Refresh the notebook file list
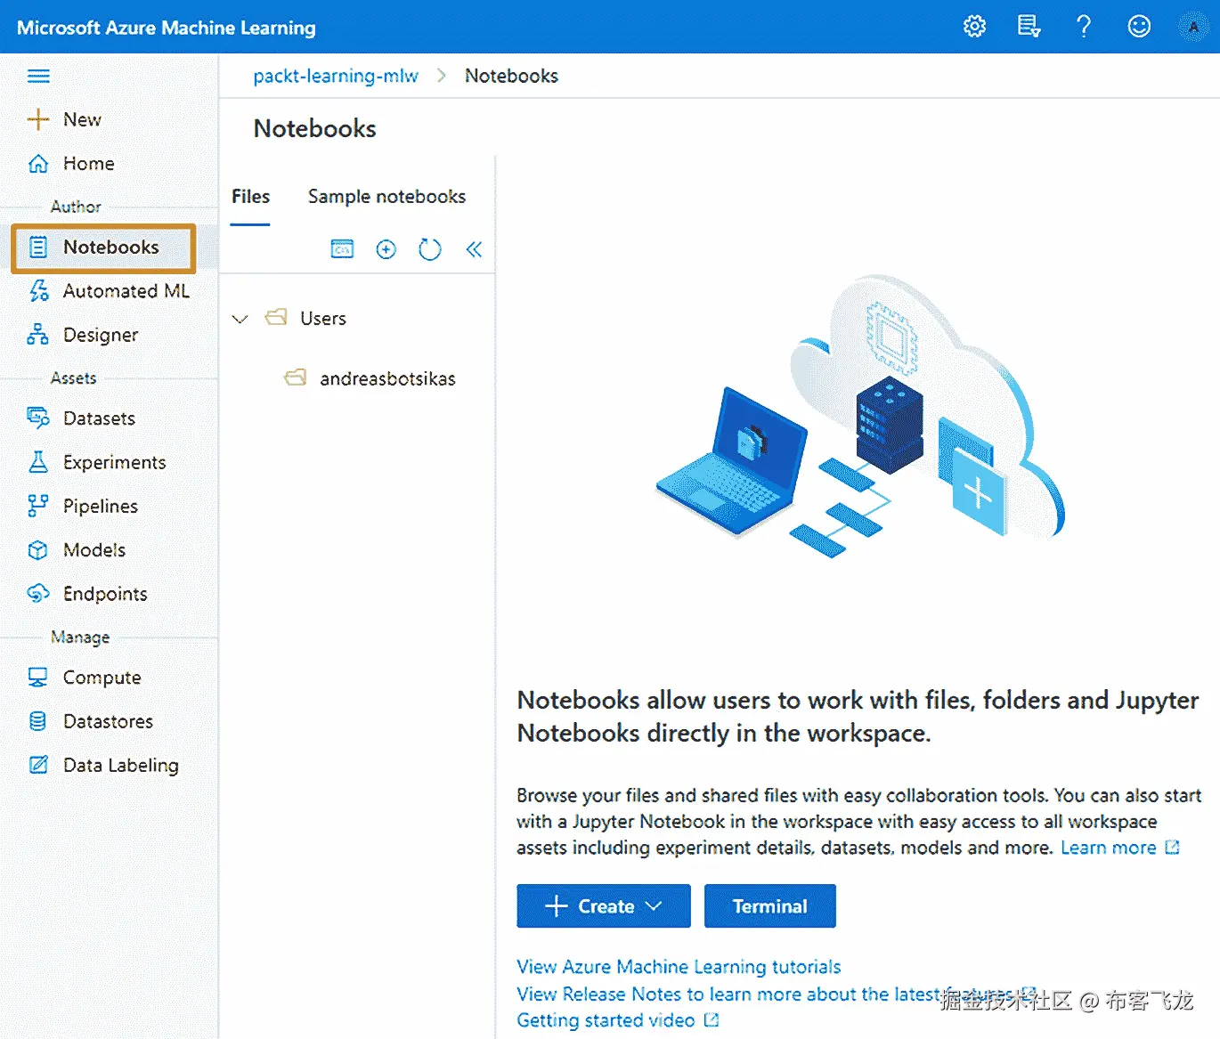Screen dimensions: 1220x1039 coord(430,249)
